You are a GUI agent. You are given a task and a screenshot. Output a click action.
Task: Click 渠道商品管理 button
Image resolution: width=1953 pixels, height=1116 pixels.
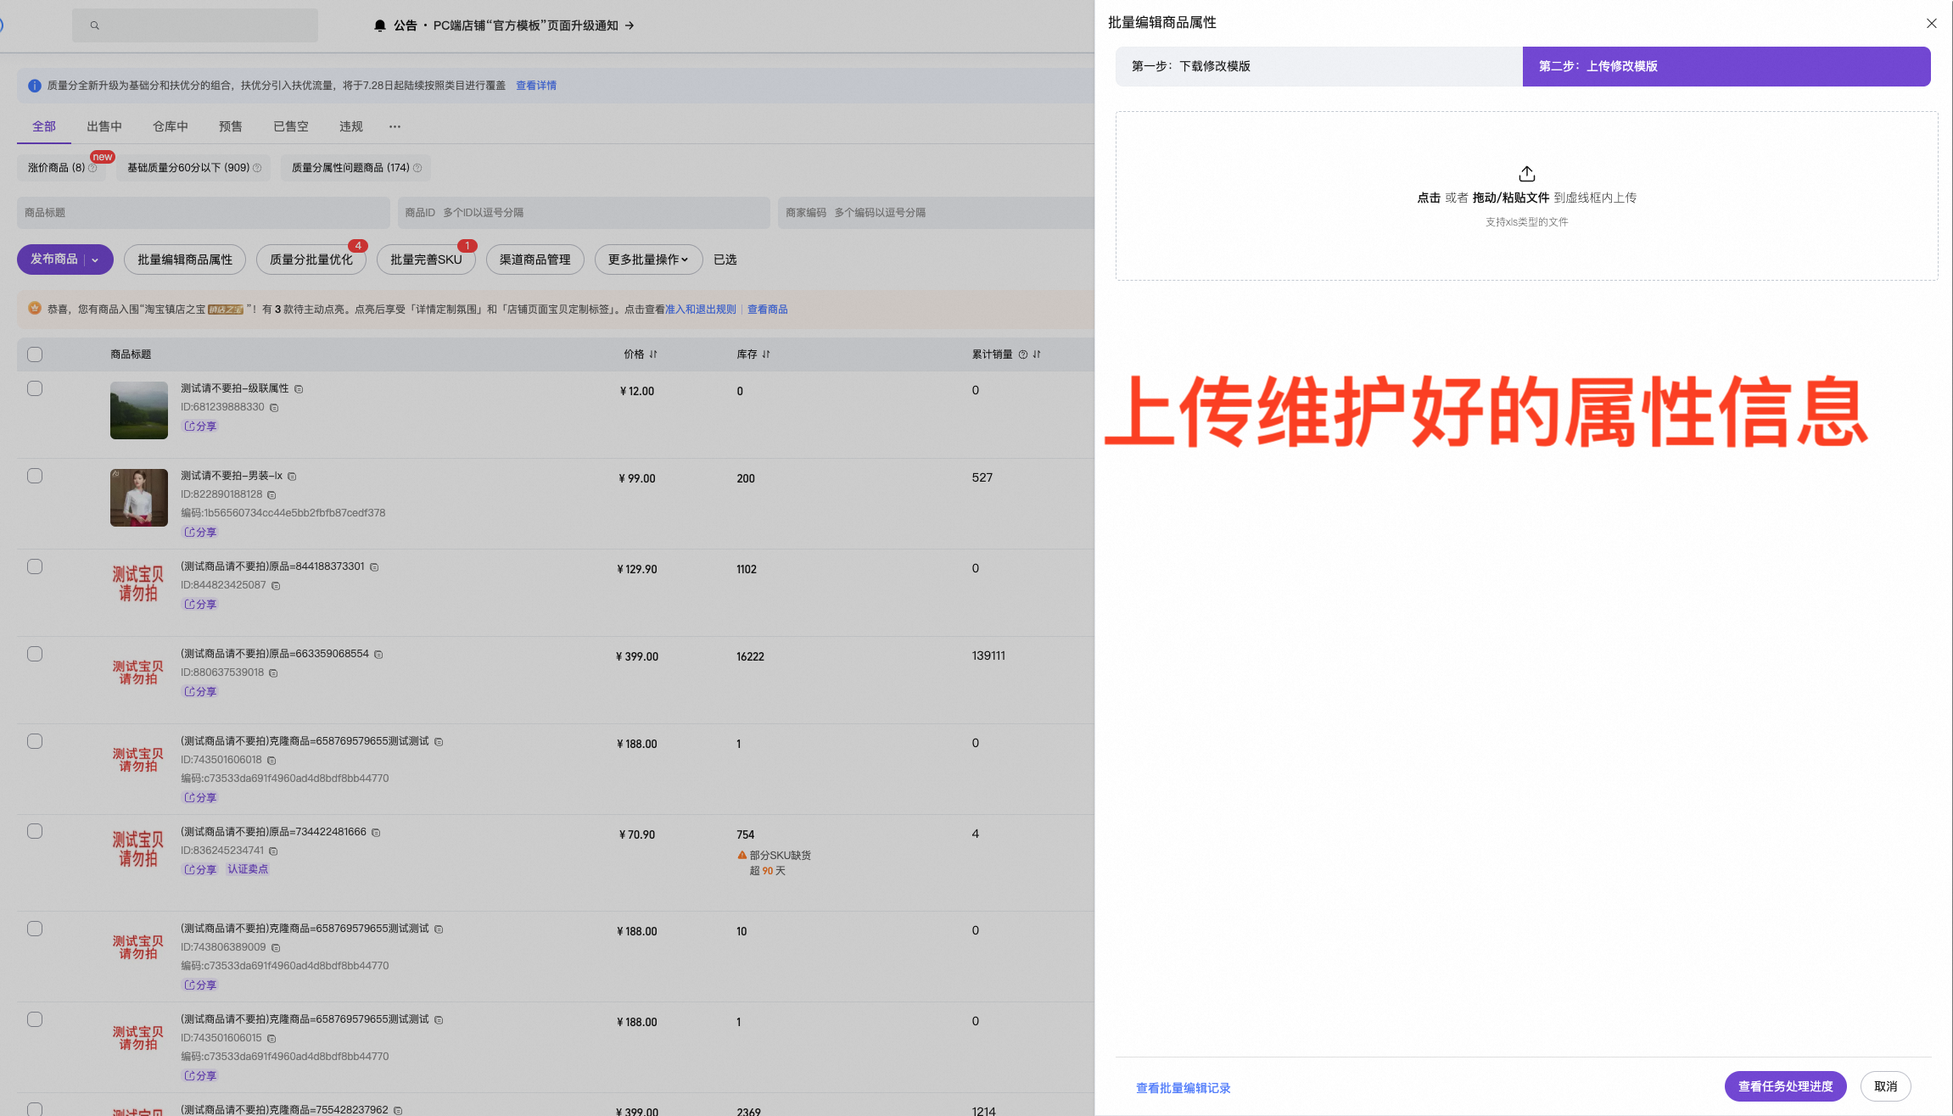coord(535,259)
